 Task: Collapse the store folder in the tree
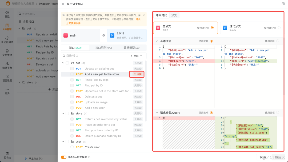[x=63, y=113]
